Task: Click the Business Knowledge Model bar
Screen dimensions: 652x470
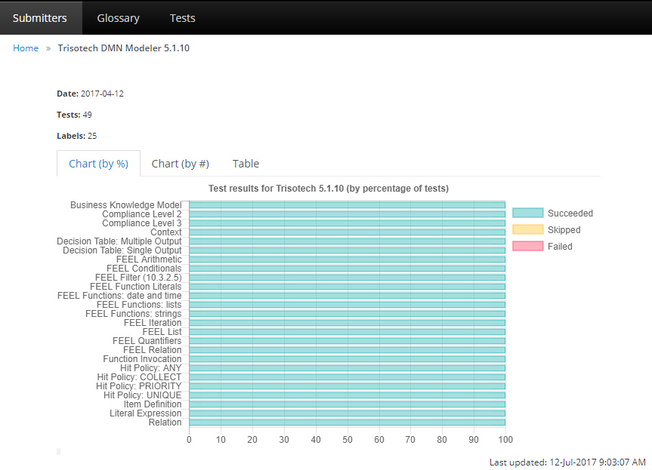Action: (347, 205)
